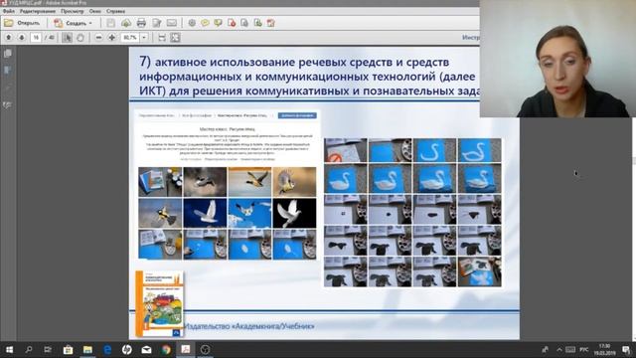Open Google Chrome from the taskbar
The height and width of the screenshot is (358, 636).
point(166,349)
